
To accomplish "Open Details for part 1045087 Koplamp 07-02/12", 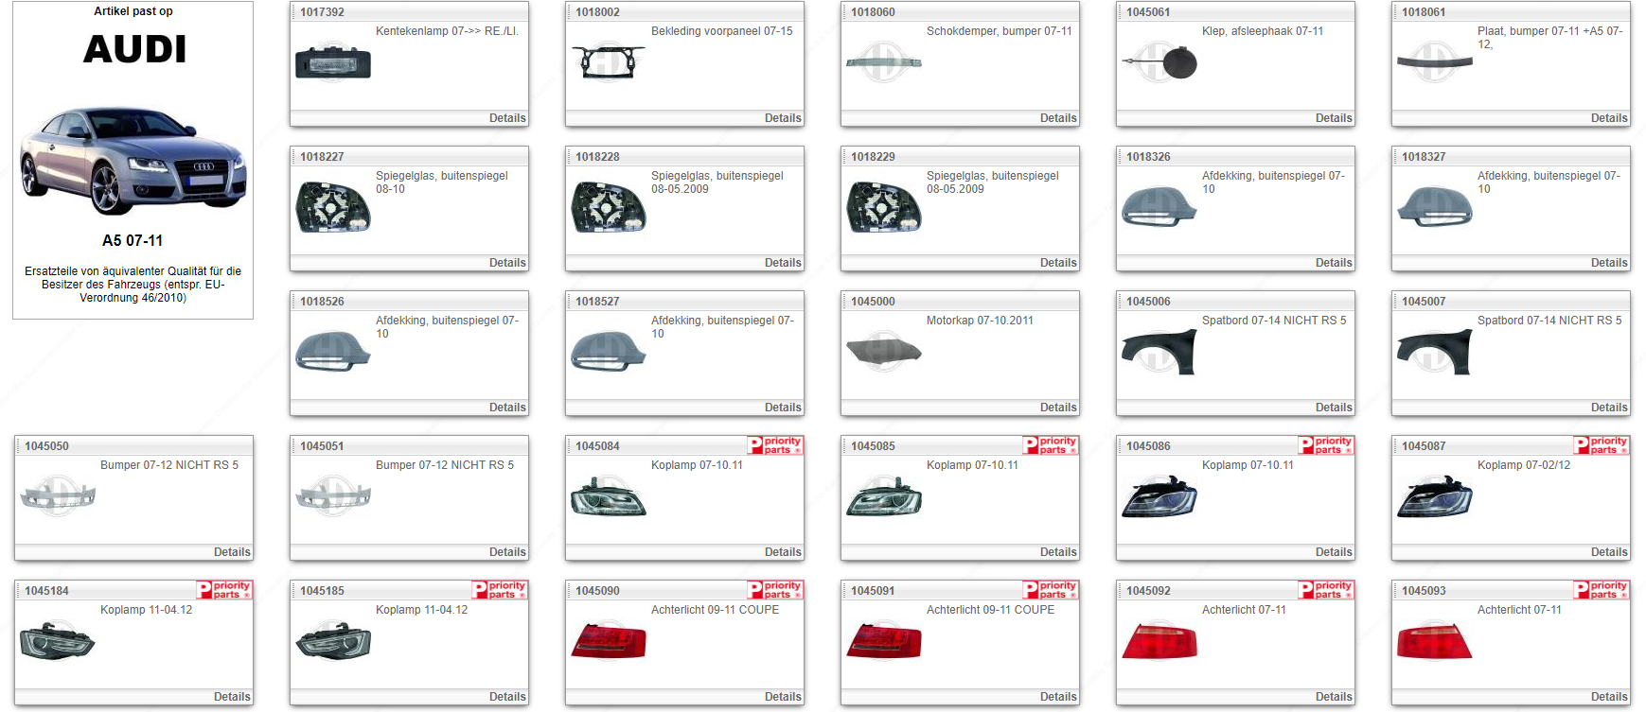I will click(x=1609, y=552).
